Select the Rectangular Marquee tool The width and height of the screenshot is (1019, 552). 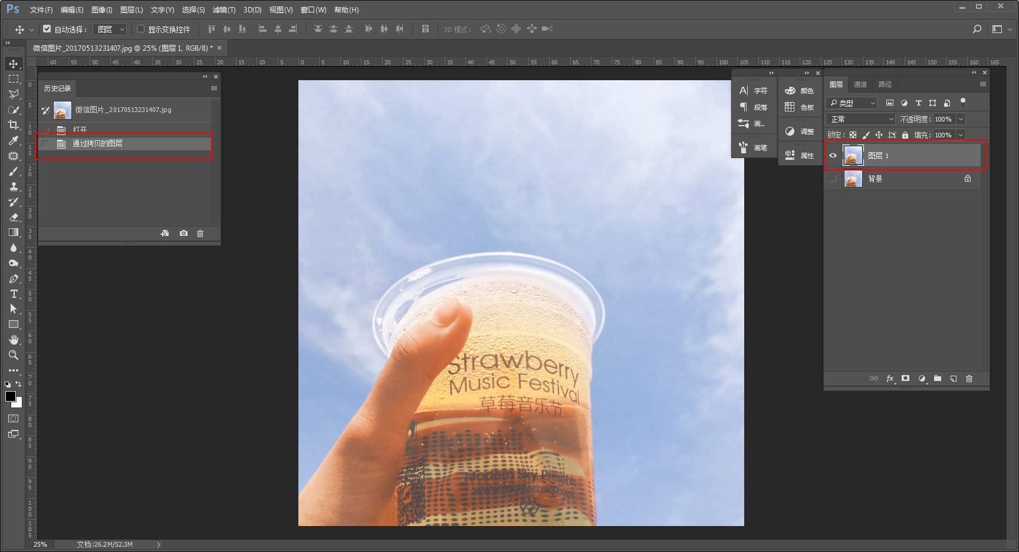[x=14, y=79]
